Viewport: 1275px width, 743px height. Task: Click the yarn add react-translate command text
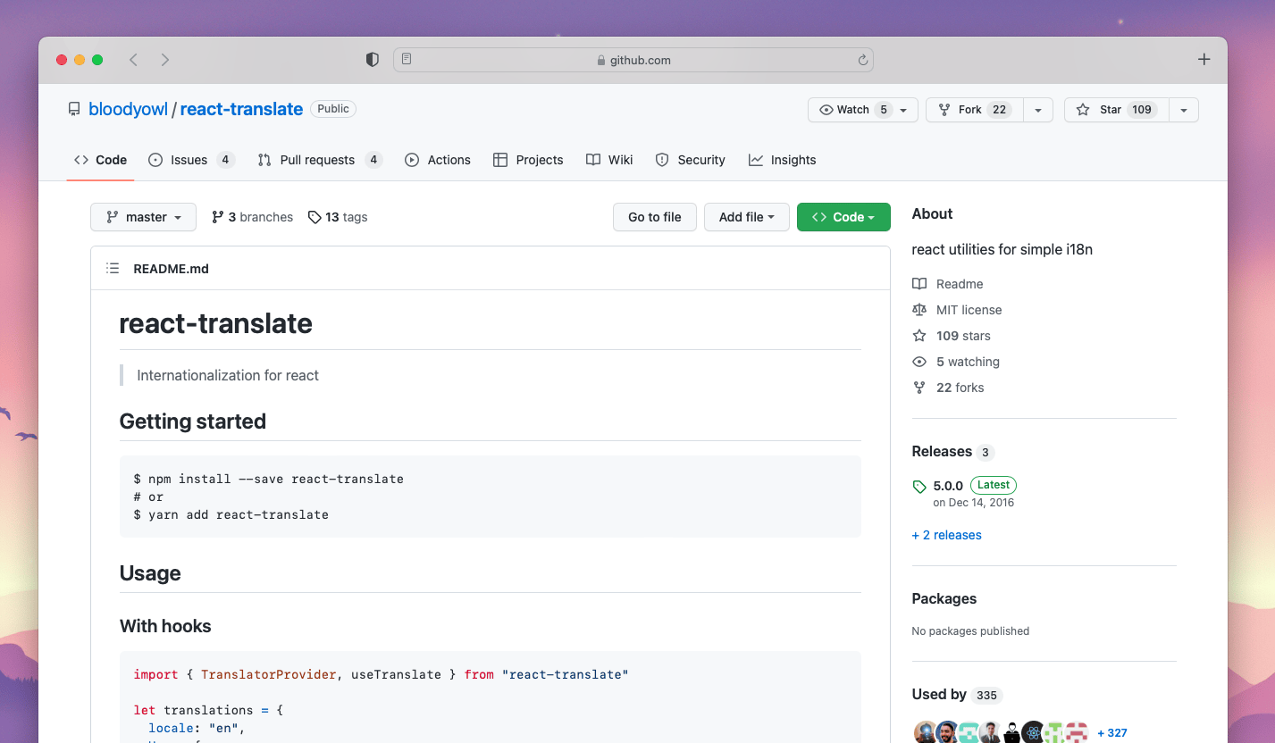[x=231, y=514]
